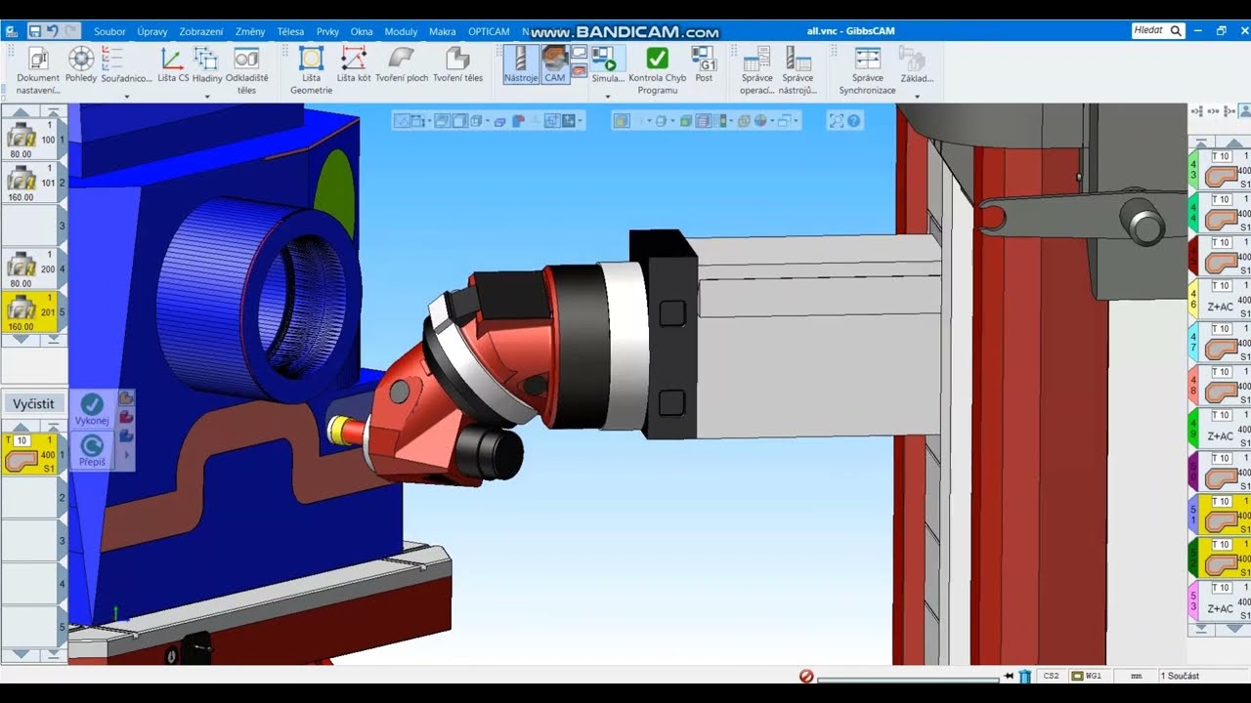This screenshot has width=1251, height=703.
Task: Click the red stop icon in status bar
Action: click(806, 676)
